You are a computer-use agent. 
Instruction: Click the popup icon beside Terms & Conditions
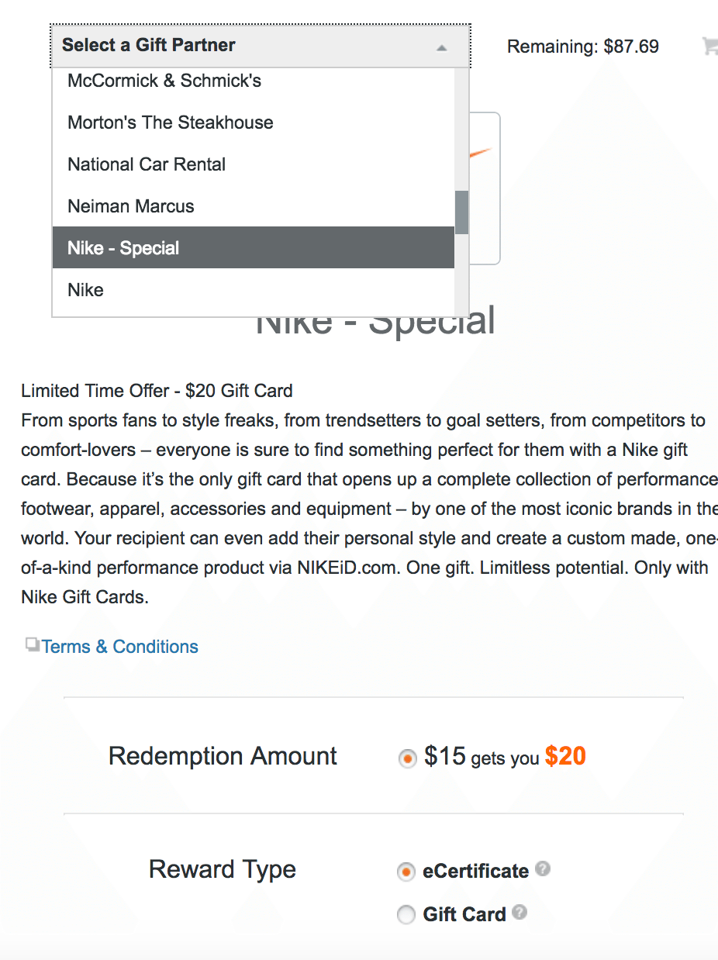tap(32, 644)
